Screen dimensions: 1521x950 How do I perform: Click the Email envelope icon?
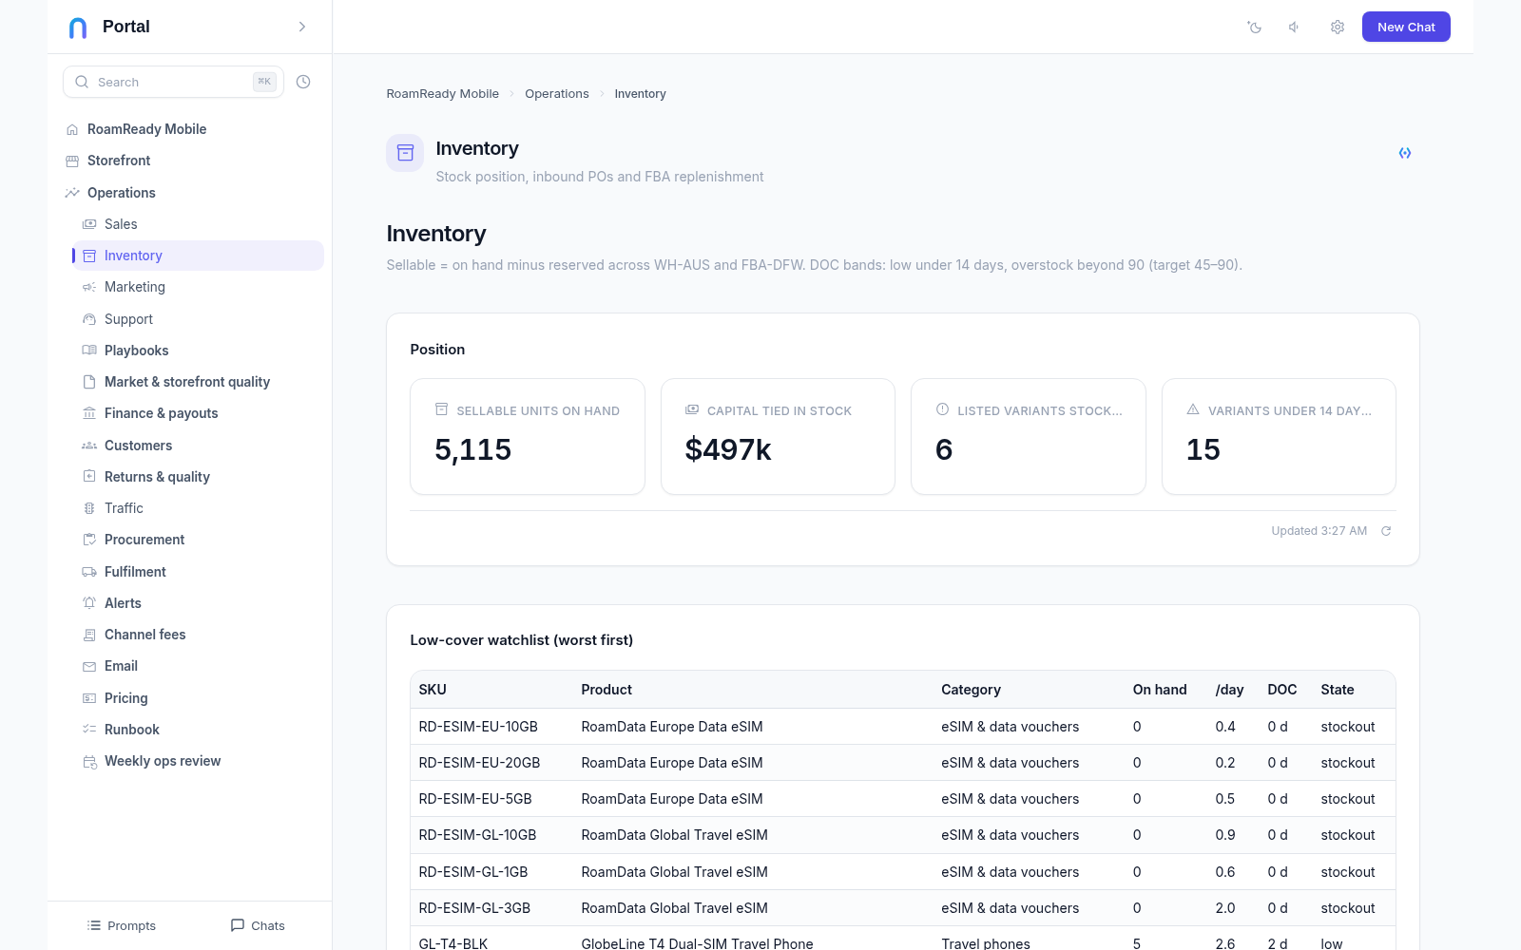tap(89, 666)
